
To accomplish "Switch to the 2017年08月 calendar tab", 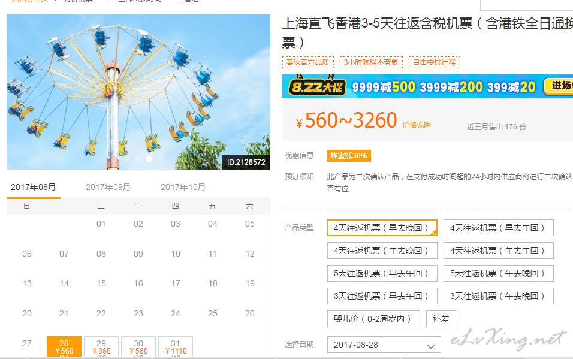I will [33, 187].
